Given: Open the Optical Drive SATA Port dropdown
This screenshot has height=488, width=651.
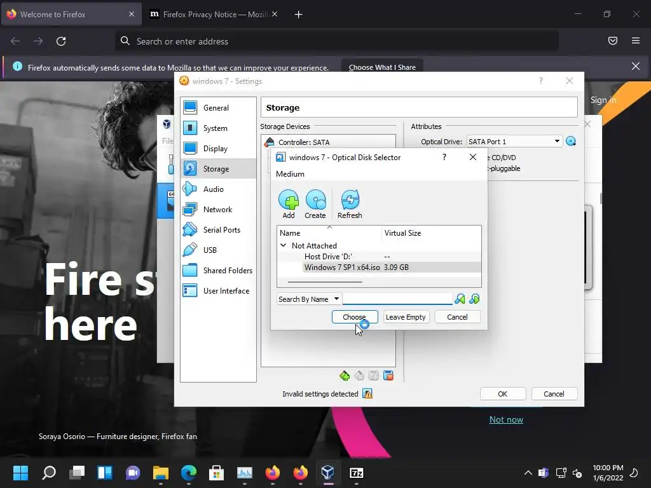Looking at the screenshot, I should [x=514, y=142].
